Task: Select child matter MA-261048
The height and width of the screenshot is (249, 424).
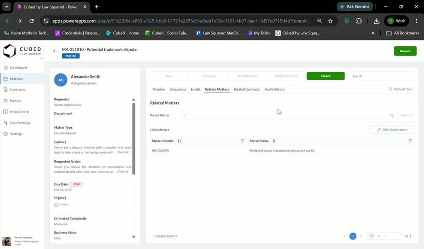Action: click(160, 151)
